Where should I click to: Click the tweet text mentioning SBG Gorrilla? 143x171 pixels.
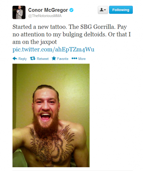point(71,34)
